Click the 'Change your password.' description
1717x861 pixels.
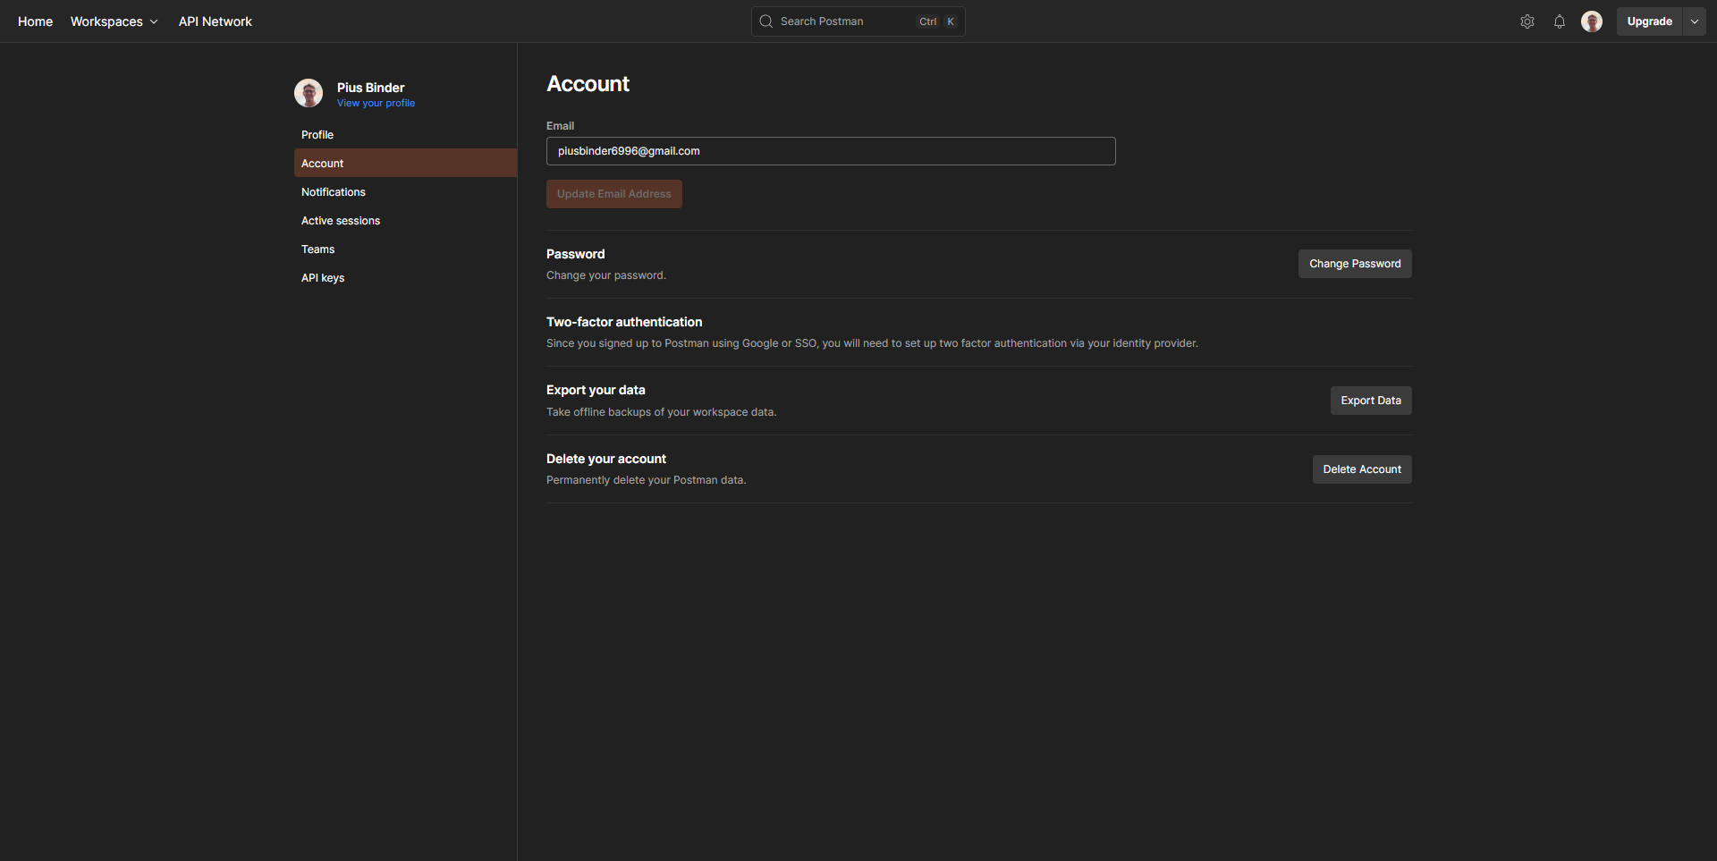(x=605, y=275)
